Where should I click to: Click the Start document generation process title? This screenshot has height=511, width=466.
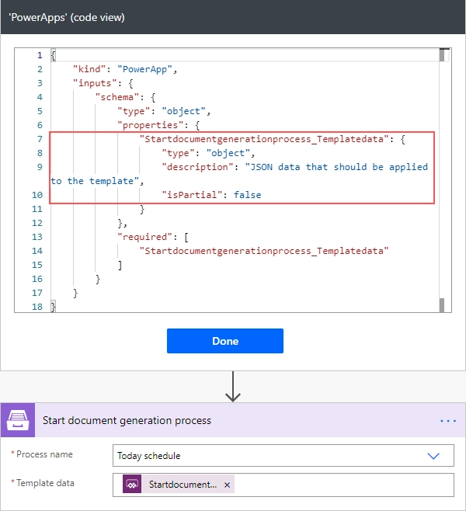click(127, 420)
